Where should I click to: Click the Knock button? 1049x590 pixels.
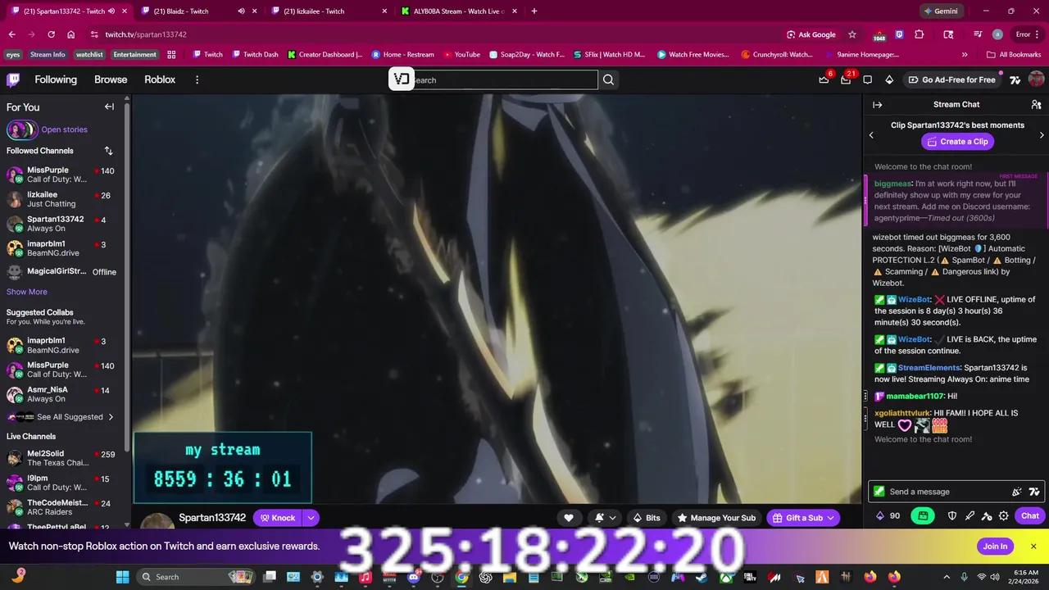278,518
